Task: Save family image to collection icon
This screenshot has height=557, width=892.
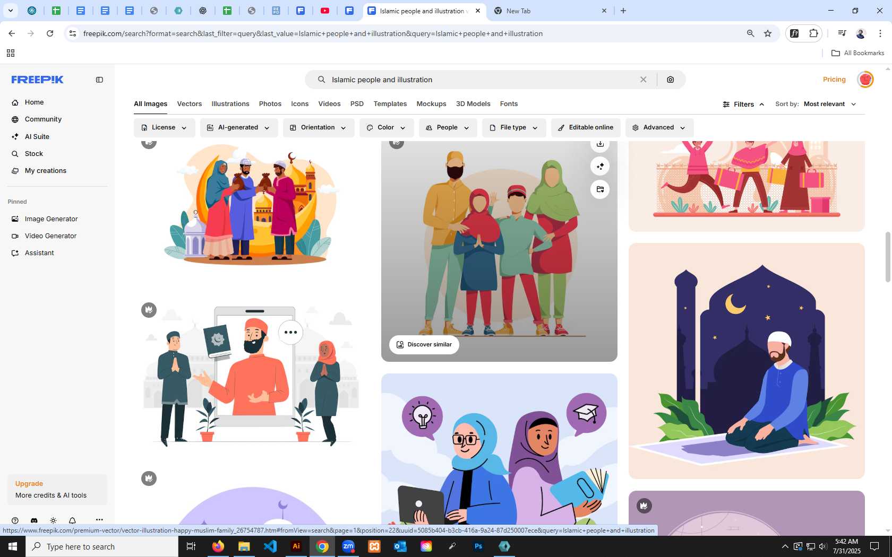Action: 600,189
